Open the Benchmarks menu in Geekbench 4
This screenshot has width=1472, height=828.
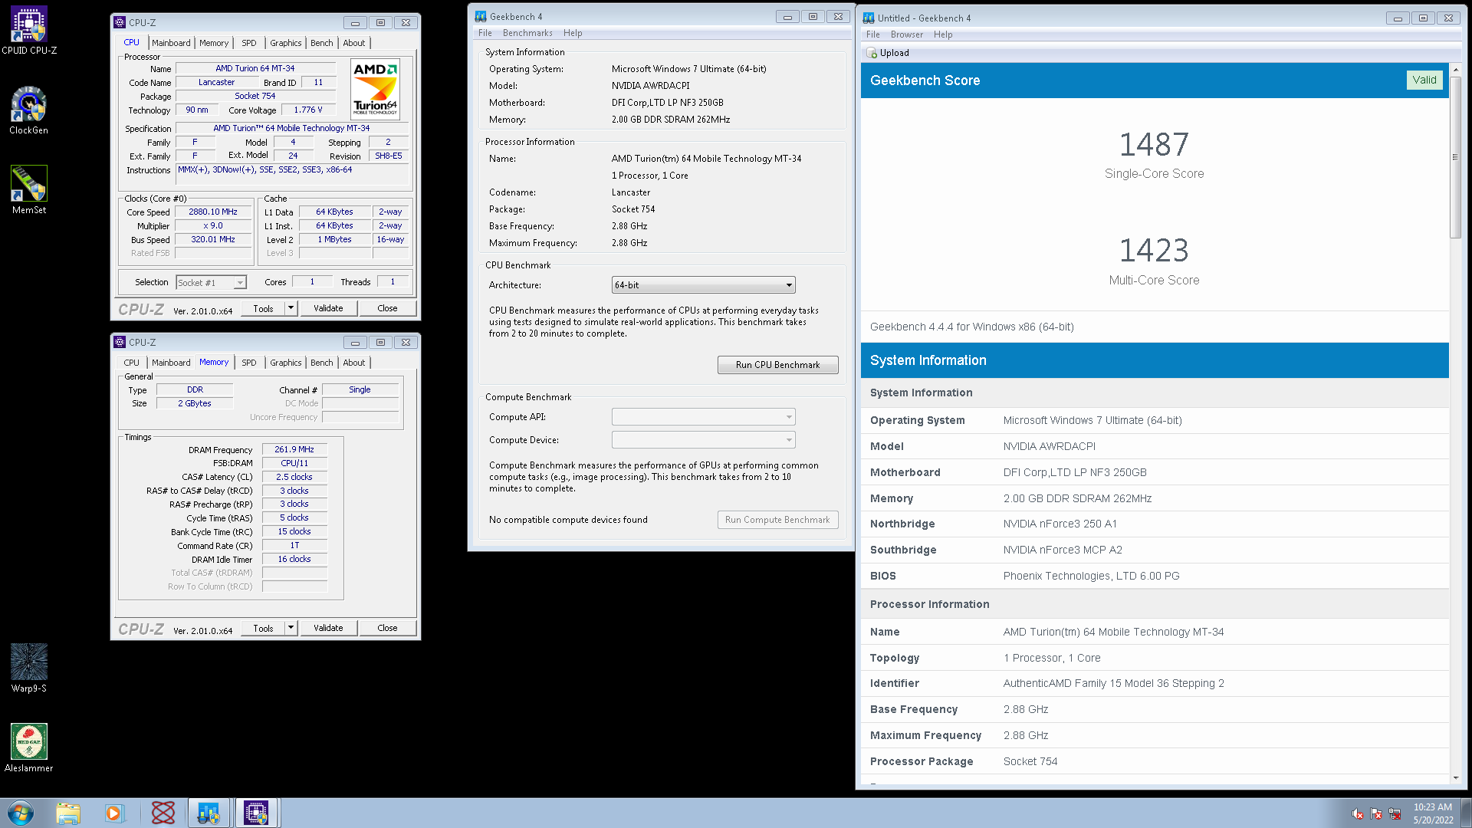click(527, 33)
